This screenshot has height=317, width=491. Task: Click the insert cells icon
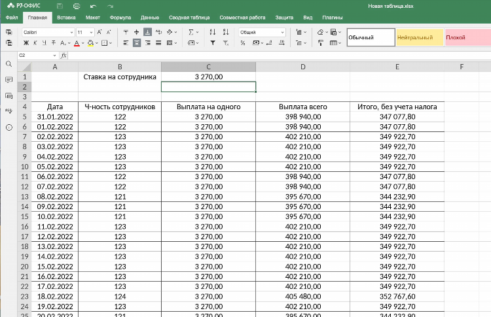(299, 32)
